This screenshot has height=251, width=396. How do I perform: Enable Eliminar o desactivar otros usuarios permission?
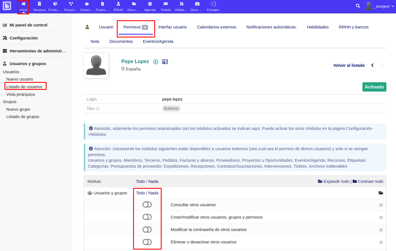pyautogui.click(x=147, y=242)
